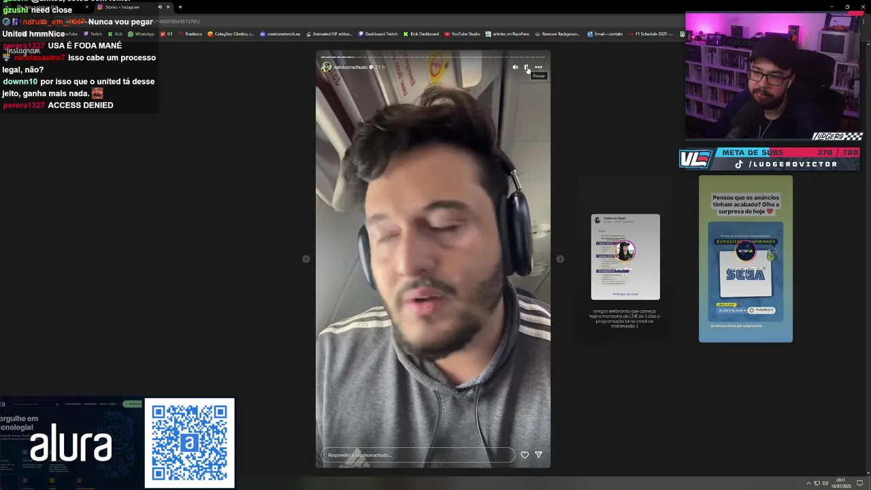The width and height of the screenshot is (871, 490).
Task: Open the next story thumbnail about maratona de LIVE
Action: click(x=625, y=257)
